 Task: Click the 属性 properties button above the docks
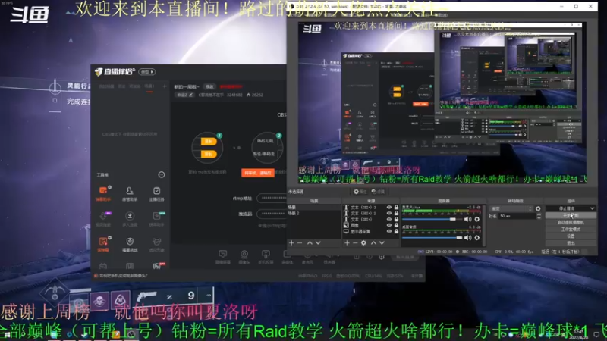click(360, 192)
